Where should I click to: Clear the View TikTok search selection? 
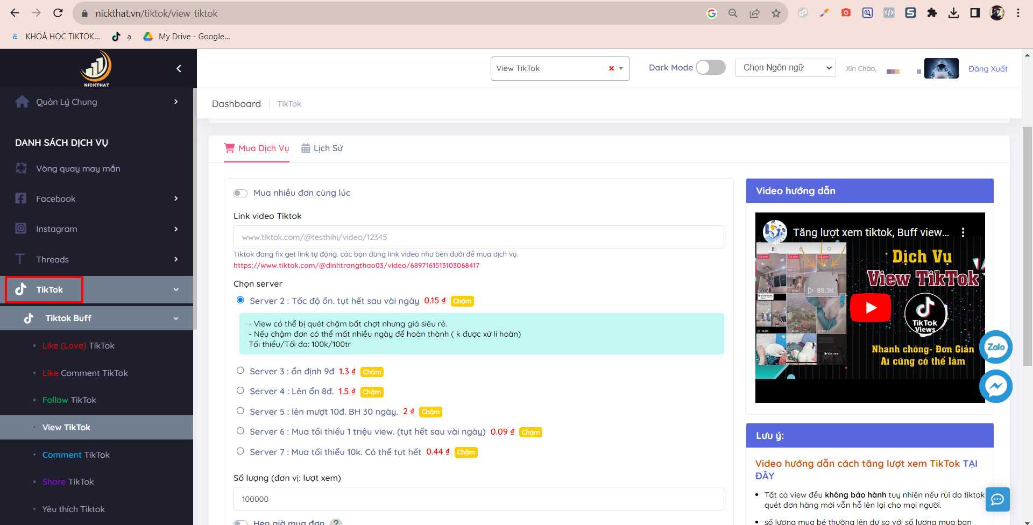tap(611, 68)
